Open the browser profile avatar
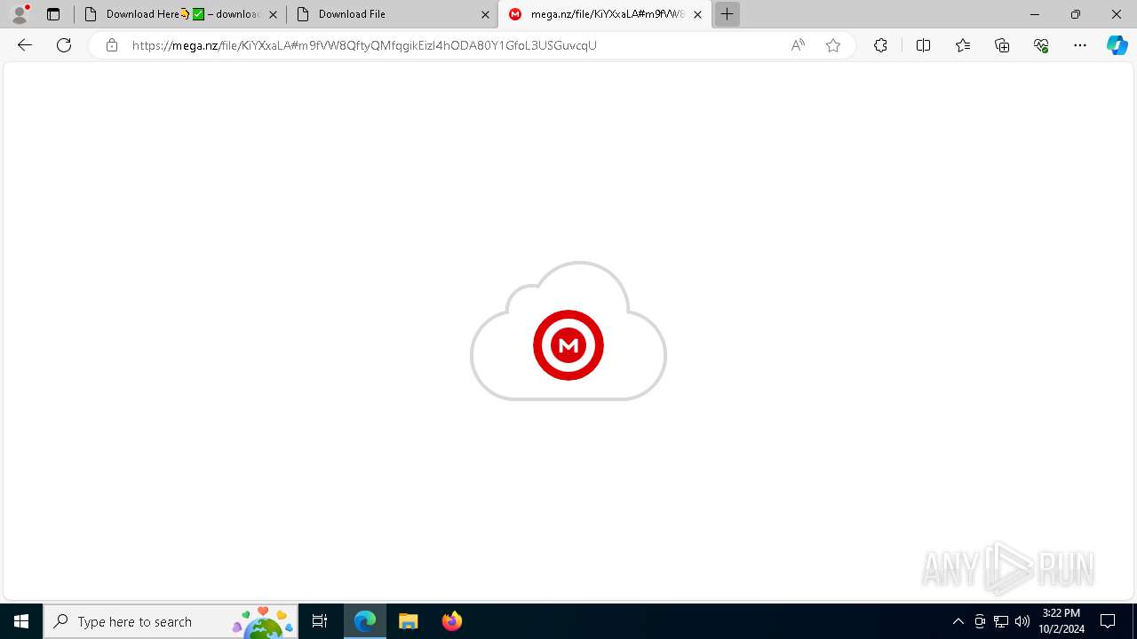 click(20, 14)
